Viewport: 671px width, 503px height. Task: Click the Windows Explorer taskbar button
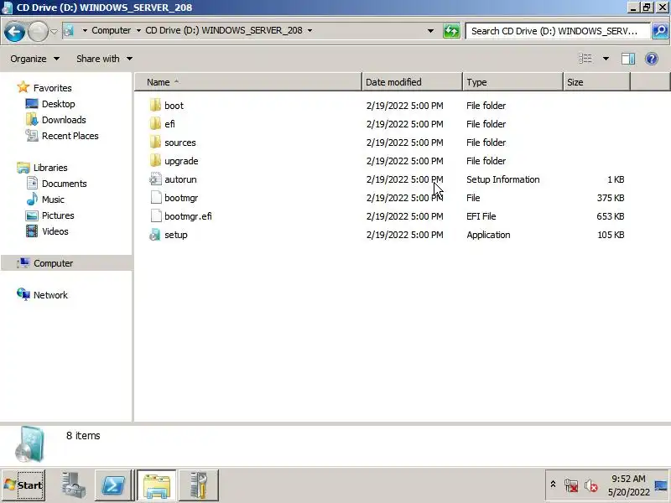(x=157, y=485)
